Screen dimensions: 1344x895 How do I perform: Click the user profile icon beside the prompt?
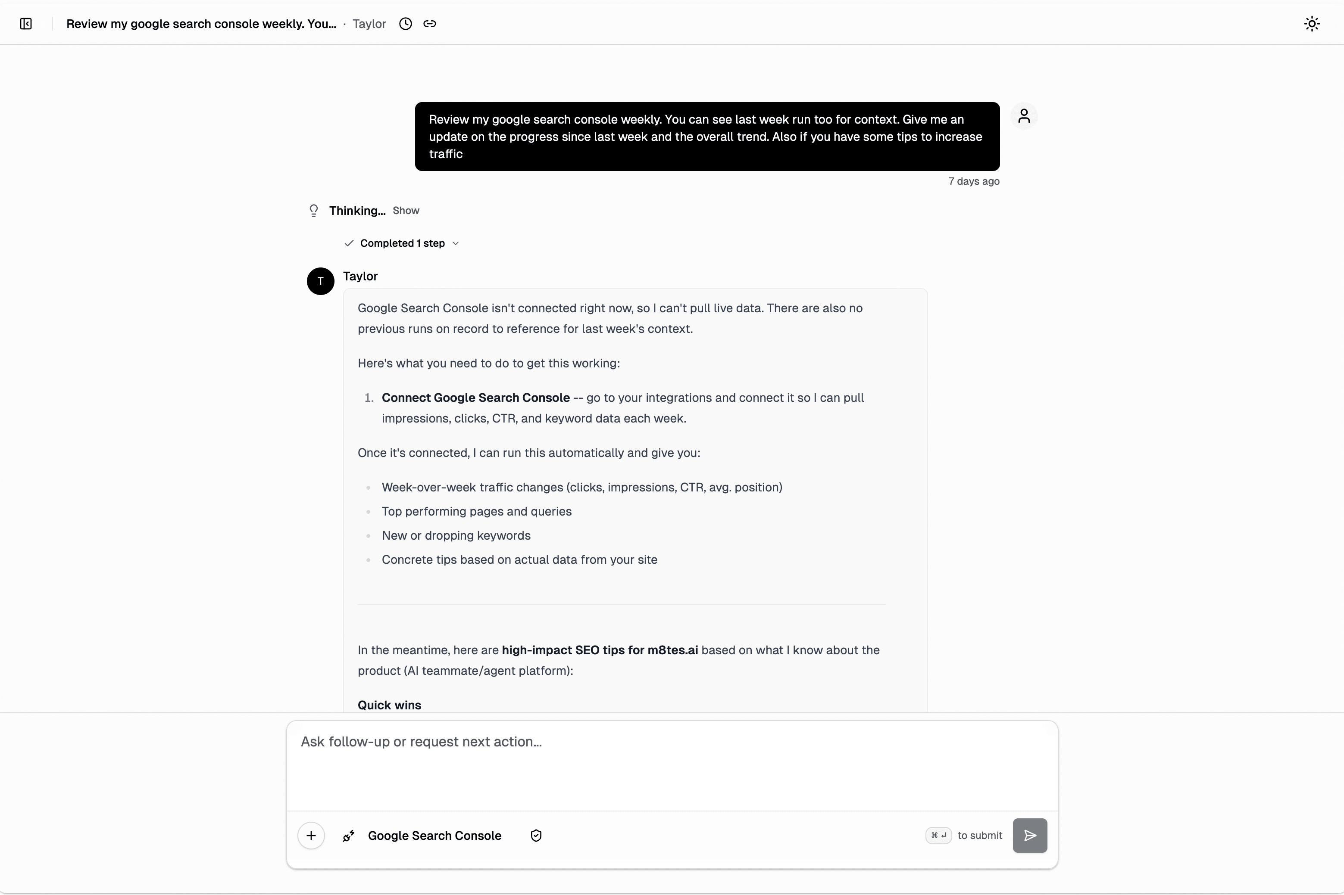tap(1025, 116)
